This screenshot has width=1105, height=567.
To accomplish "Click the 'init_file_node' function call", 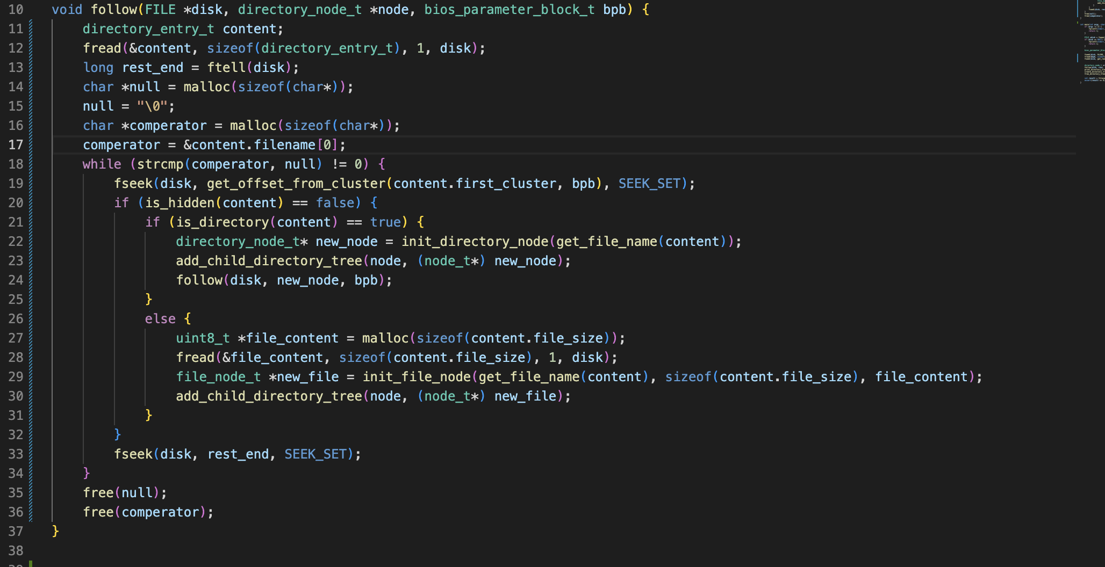I will point(417,377).
